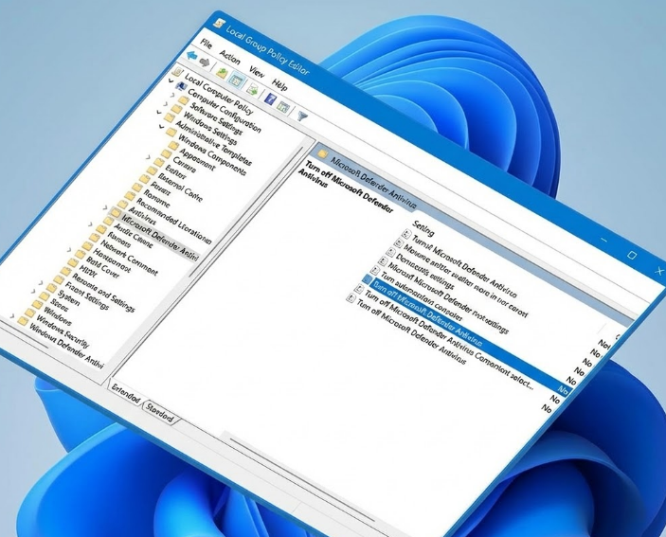Select the System folder in the tree
This screenshot has width=666, height=537.
click(x=69, y=297)
